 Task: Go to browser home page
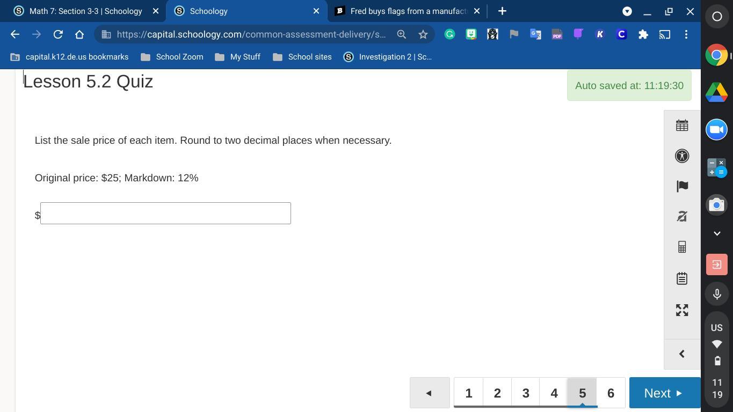(79, 34)
